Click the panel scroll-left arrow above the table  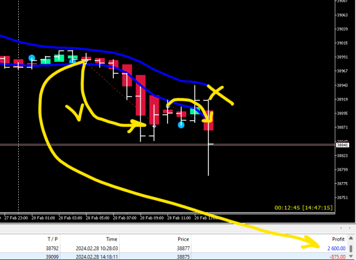point(341,228)
